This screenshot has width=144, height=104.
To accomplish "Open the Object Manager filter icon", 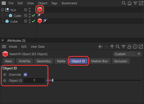I will point(135,3).
